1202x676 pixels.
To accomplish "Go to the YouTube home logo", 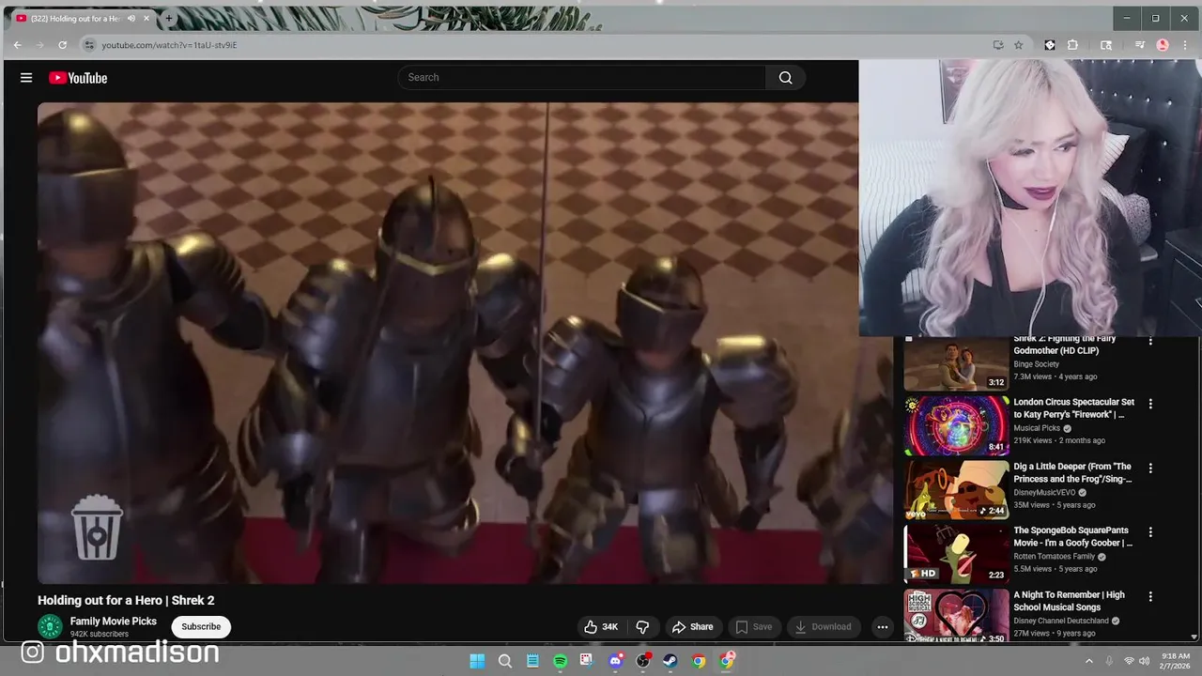I will pos(78,78).
